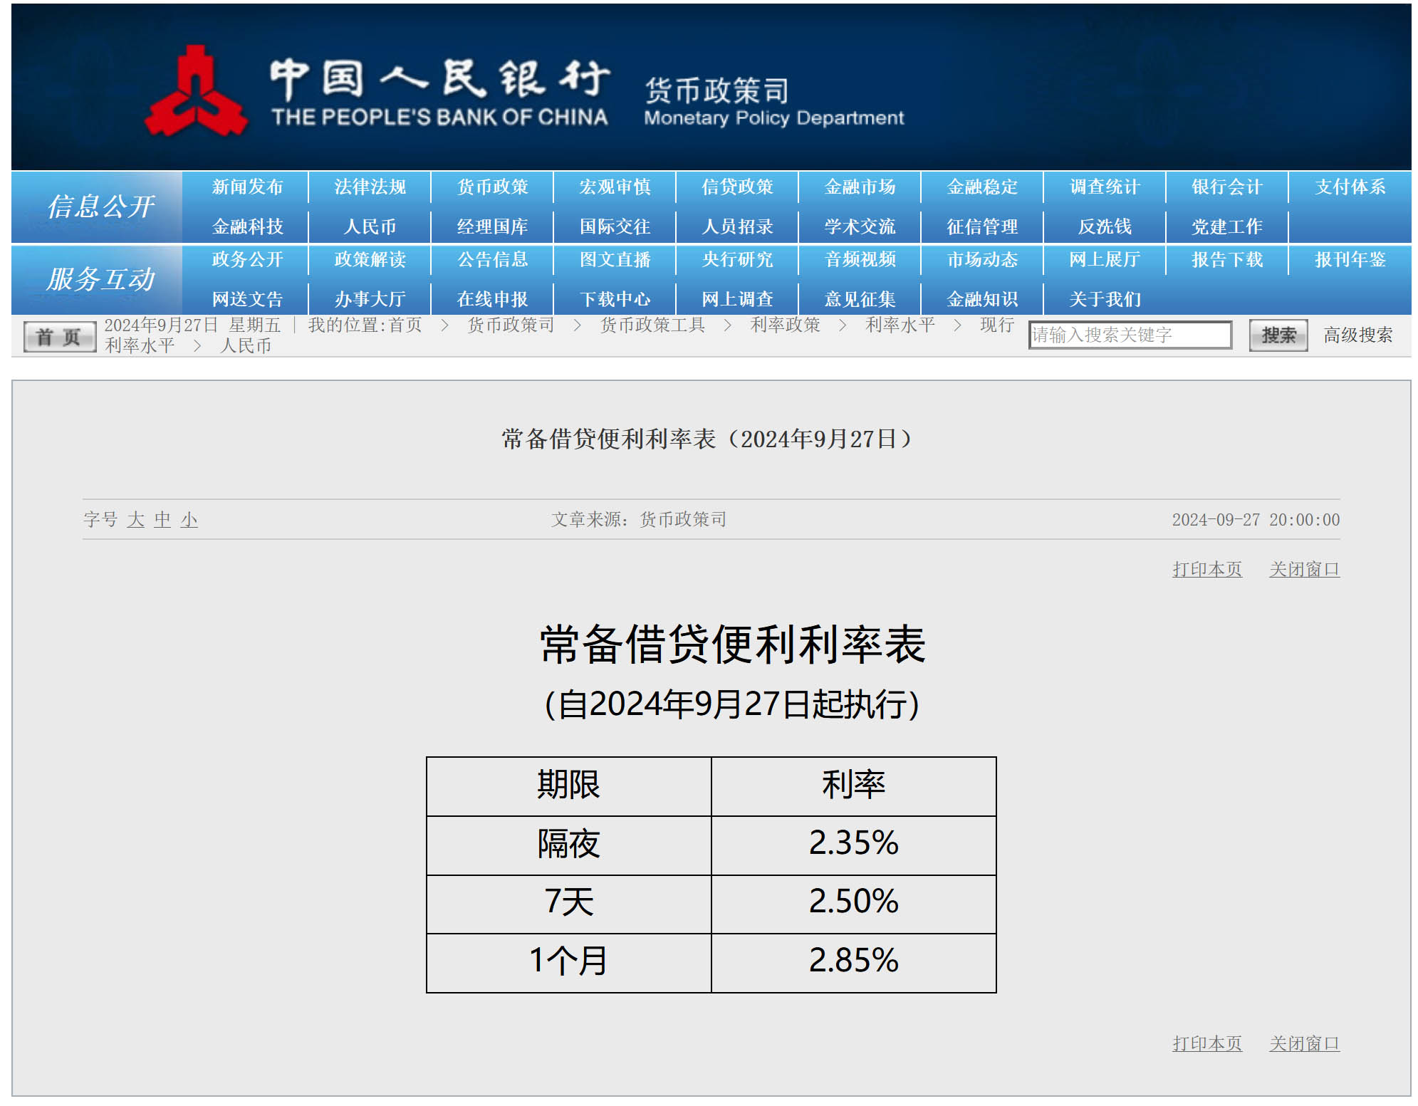Click 货币政策司 breadcrumb link
Screen dimensions: 1418x1106
(x=511, y=325)
